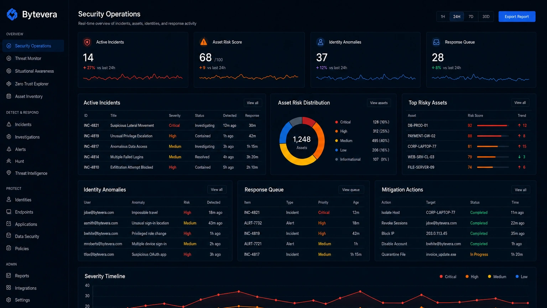
Task: Click the Data Security sidebar icon
Action: 9,236
